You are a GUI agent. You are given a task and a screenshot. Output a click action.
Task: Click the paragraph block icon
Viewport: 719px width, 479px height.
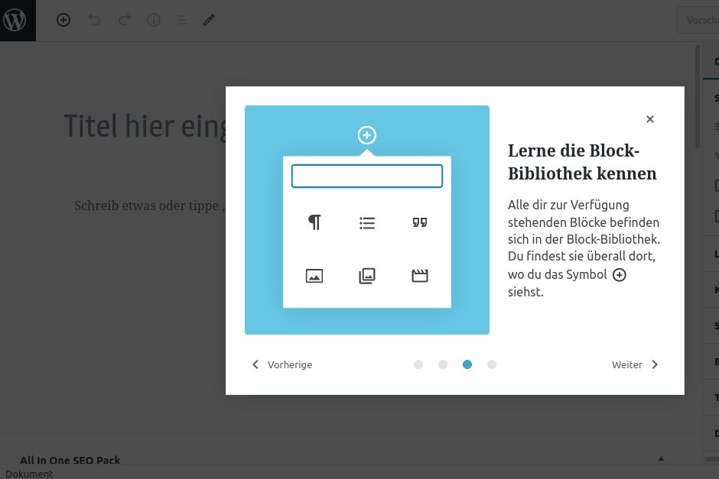tap(314, 222)
